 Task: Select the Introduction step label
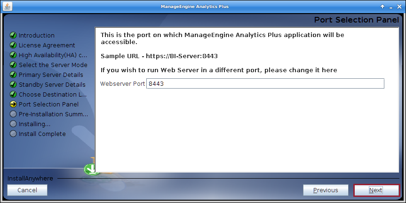37,35
